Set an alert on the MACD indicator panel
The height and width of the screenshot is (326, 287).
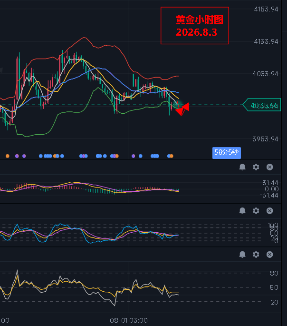[x=242, y=167]
